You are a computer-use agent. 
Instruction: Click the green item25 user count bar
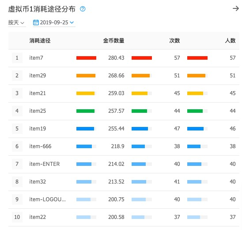[195, 111]
